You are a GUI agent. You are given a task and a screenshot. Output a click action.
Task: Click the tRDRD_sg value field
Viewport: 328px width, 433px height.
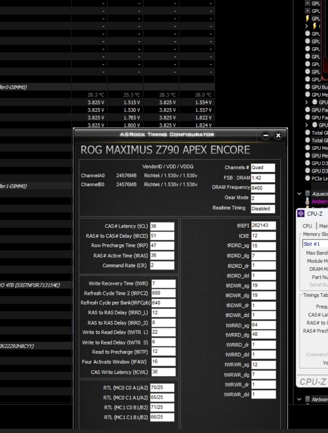point(264,246)
